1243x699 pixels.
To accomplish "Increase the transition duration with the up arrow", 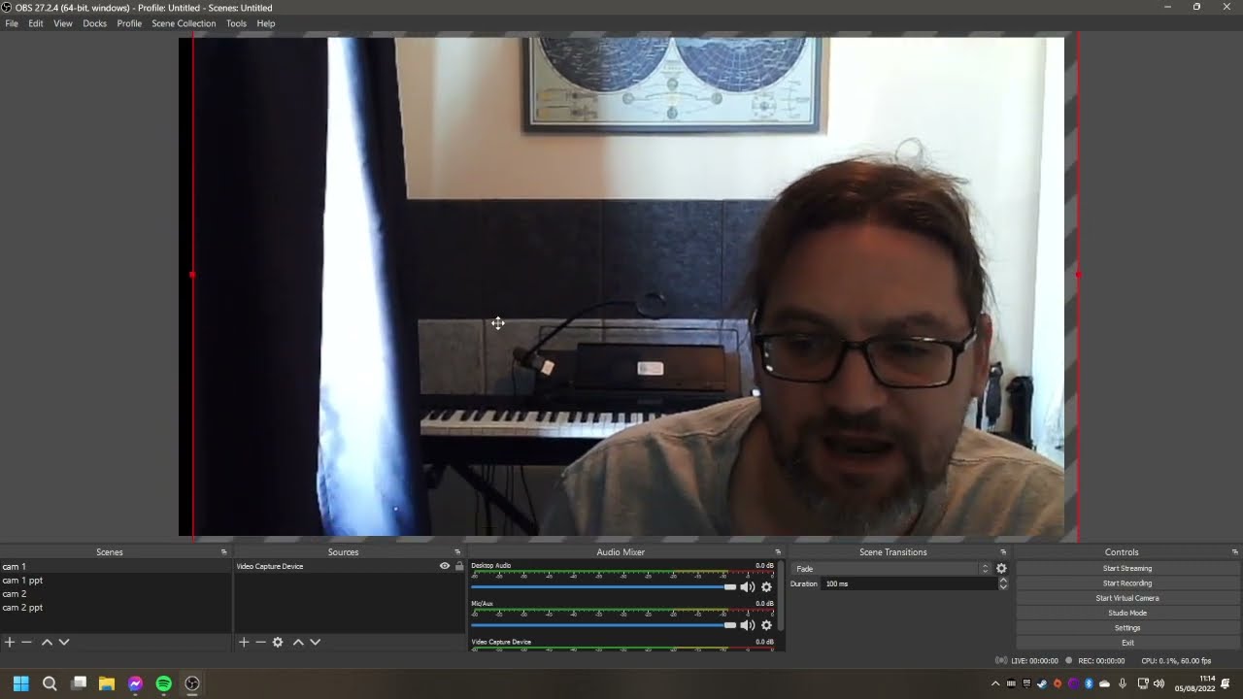I will coord(1003,581).
